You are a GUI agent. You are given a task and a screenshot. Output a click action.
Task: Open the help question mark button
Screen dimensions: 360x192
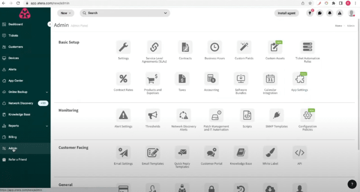(x=352, y=184)
